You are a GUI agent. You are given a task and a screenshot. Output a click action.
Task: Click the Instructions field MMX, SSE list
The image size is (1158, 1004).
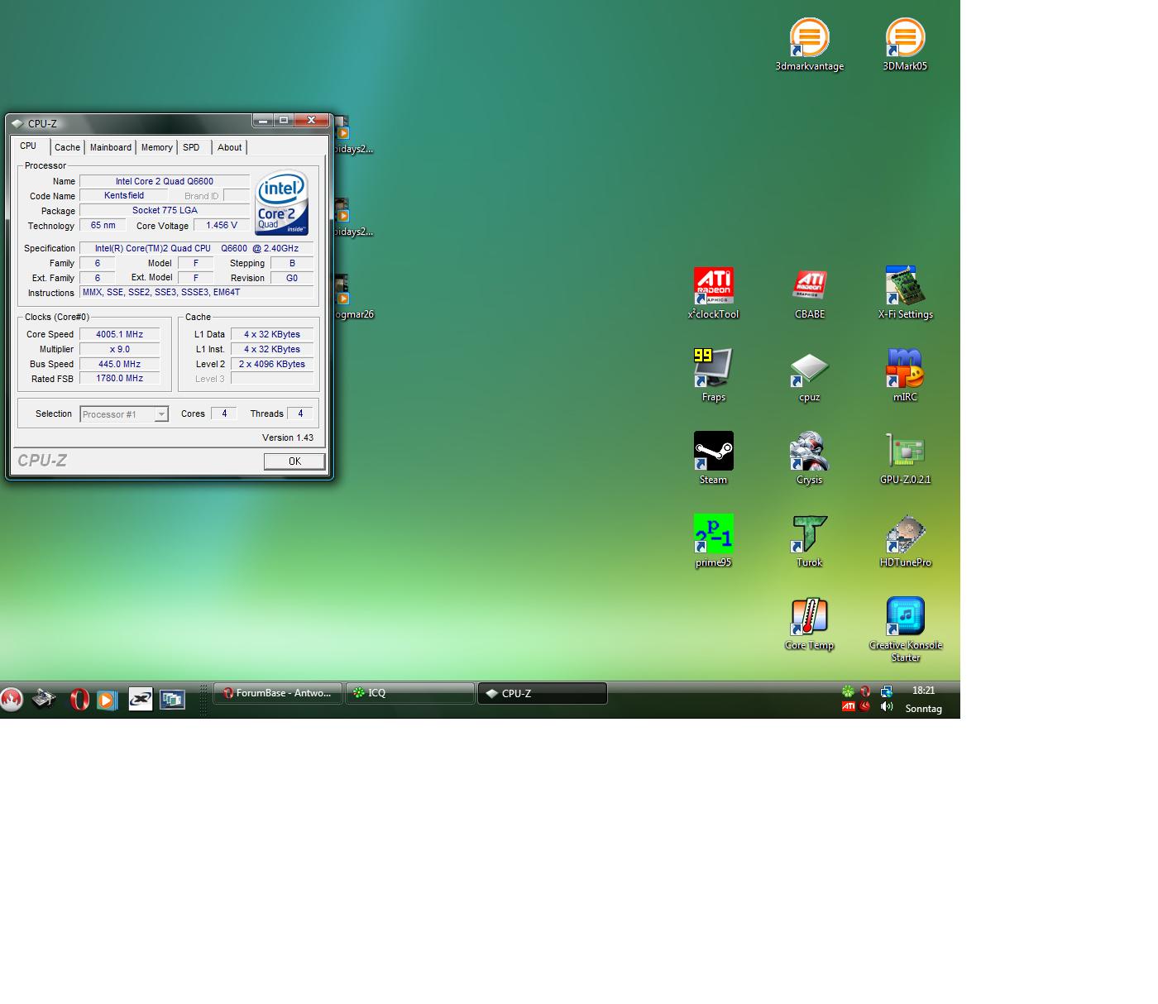coord(196,293)
